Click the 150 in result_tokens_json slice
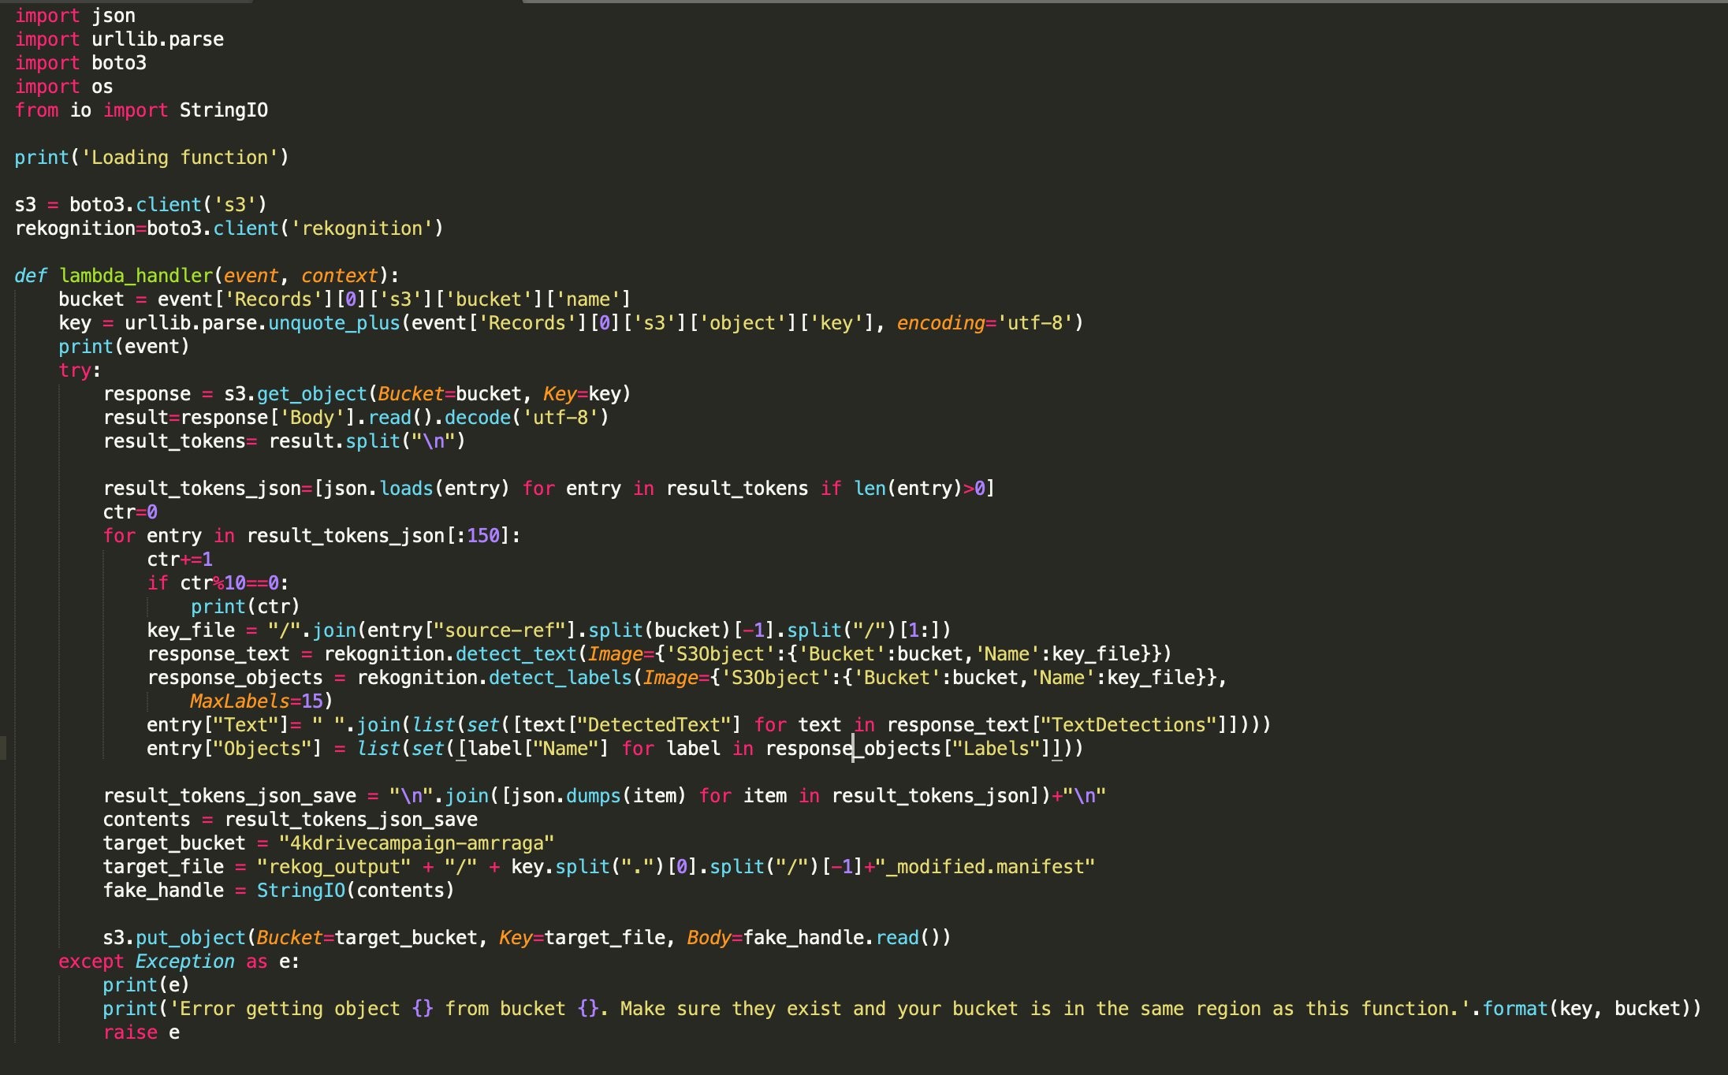The image size is (1728, 1075). coord(483,536)
